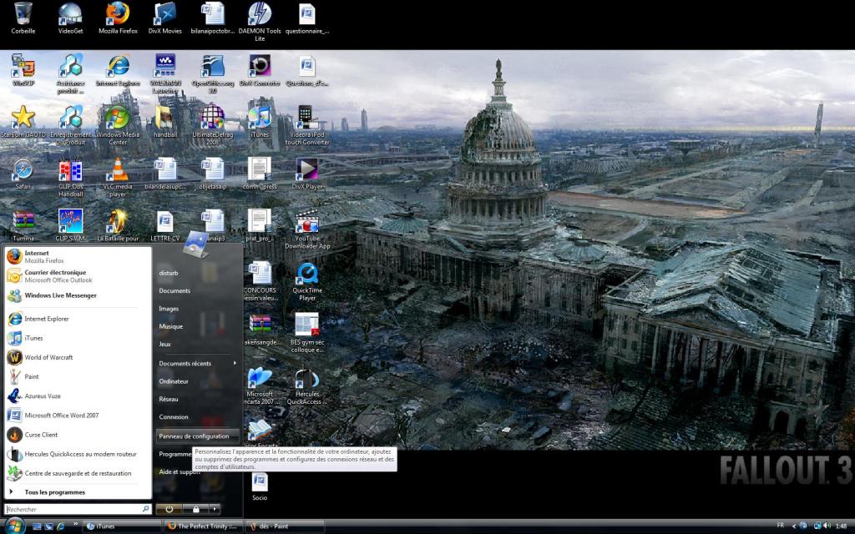855x534 pixels.
Task: Open the OpenOffice.org 3.0 desktop shortcut
Action: (213, 73)
